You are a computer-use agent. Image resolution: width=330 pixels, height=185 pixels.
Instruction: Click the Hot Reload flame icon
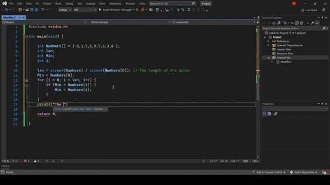tap(142, 10)
